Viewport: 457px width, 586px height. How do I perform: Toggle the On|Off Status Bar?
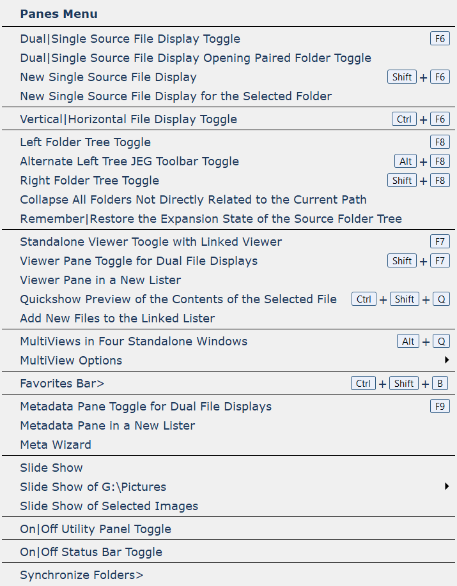[91, 552]
